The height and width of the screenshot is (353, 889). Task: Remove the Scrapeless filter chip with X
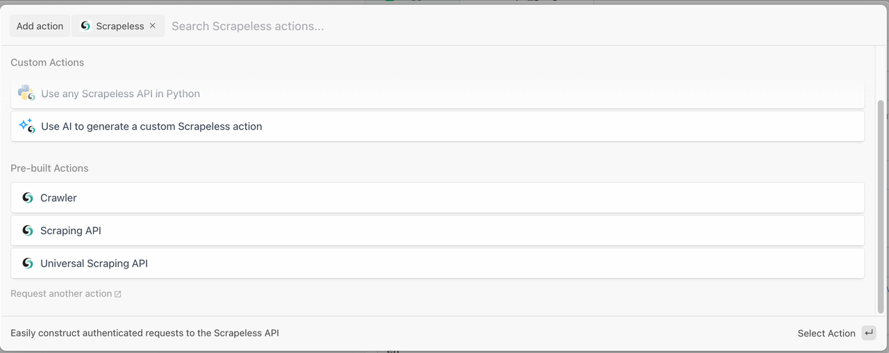[153, 26]
